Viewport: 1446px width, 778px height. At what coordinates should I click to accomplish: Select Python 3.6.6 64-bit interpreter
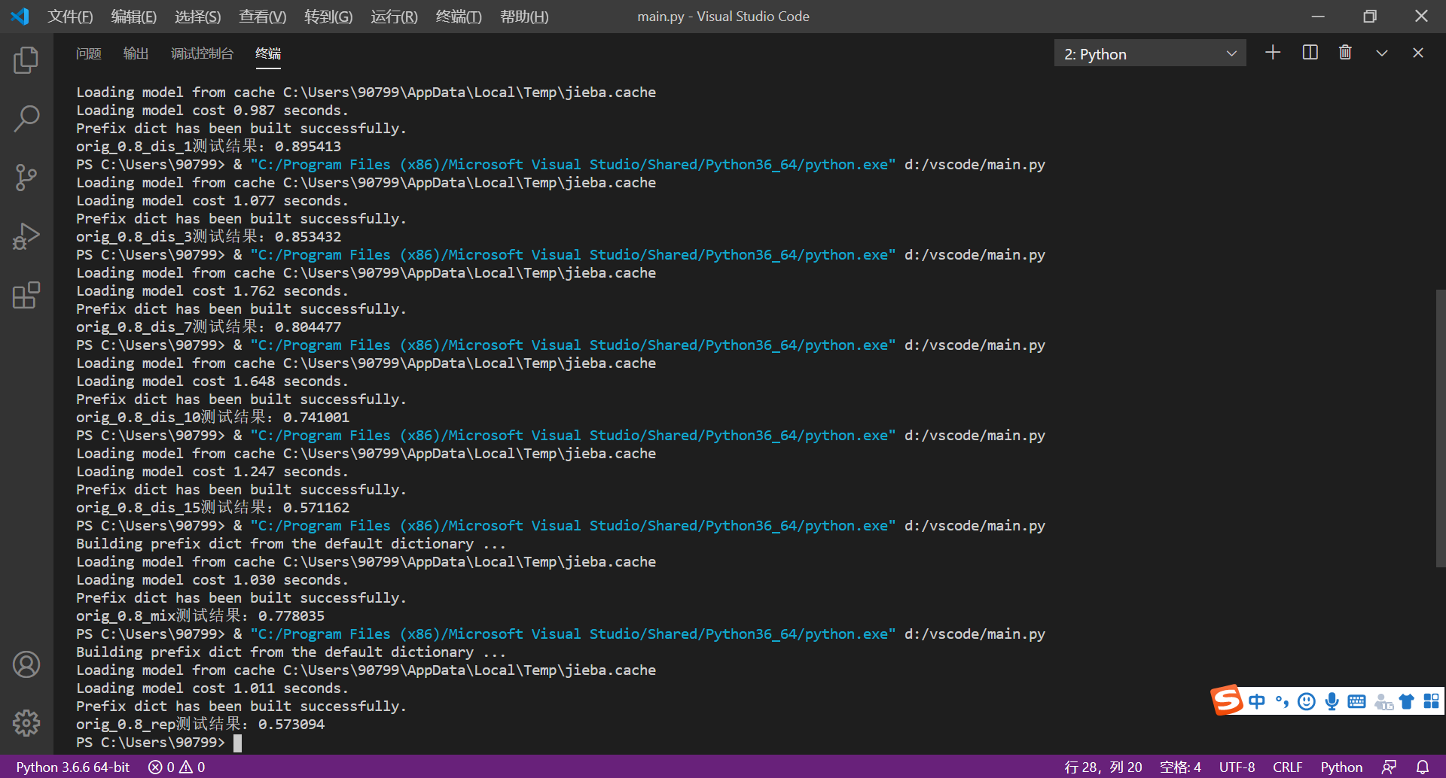[73, 767]
